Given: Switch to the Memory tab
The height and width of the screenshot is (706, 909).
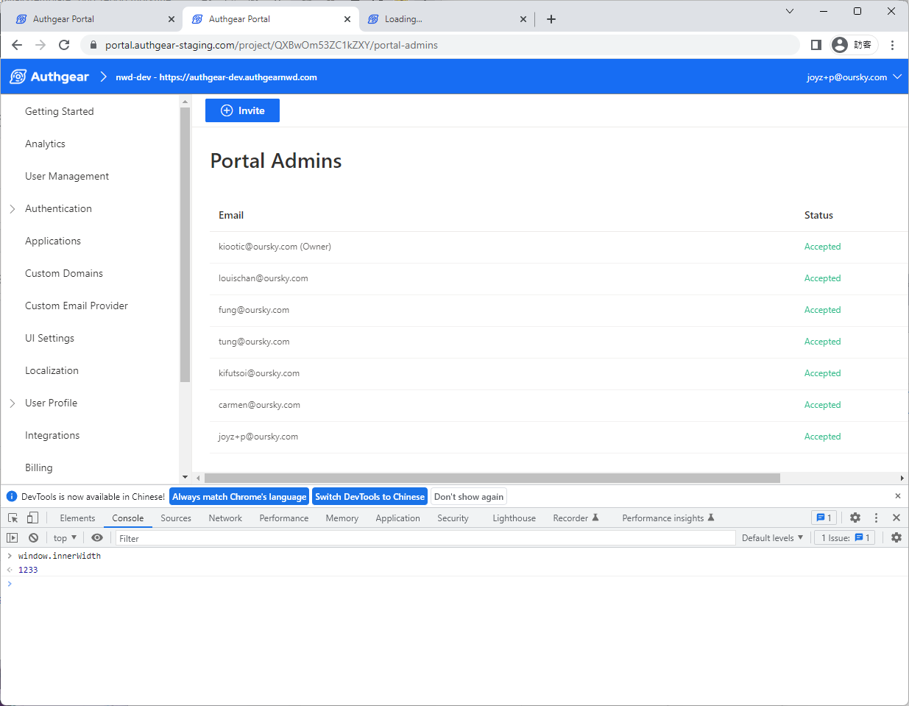Looking at the screenshot, I should (x=342, y=518).
